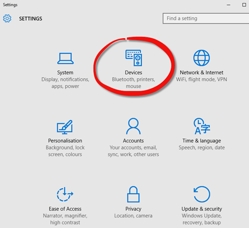Viewport: 249px width, 228px height.
Task: Click in the Find a setting box
Action: (x=206, y=18)
